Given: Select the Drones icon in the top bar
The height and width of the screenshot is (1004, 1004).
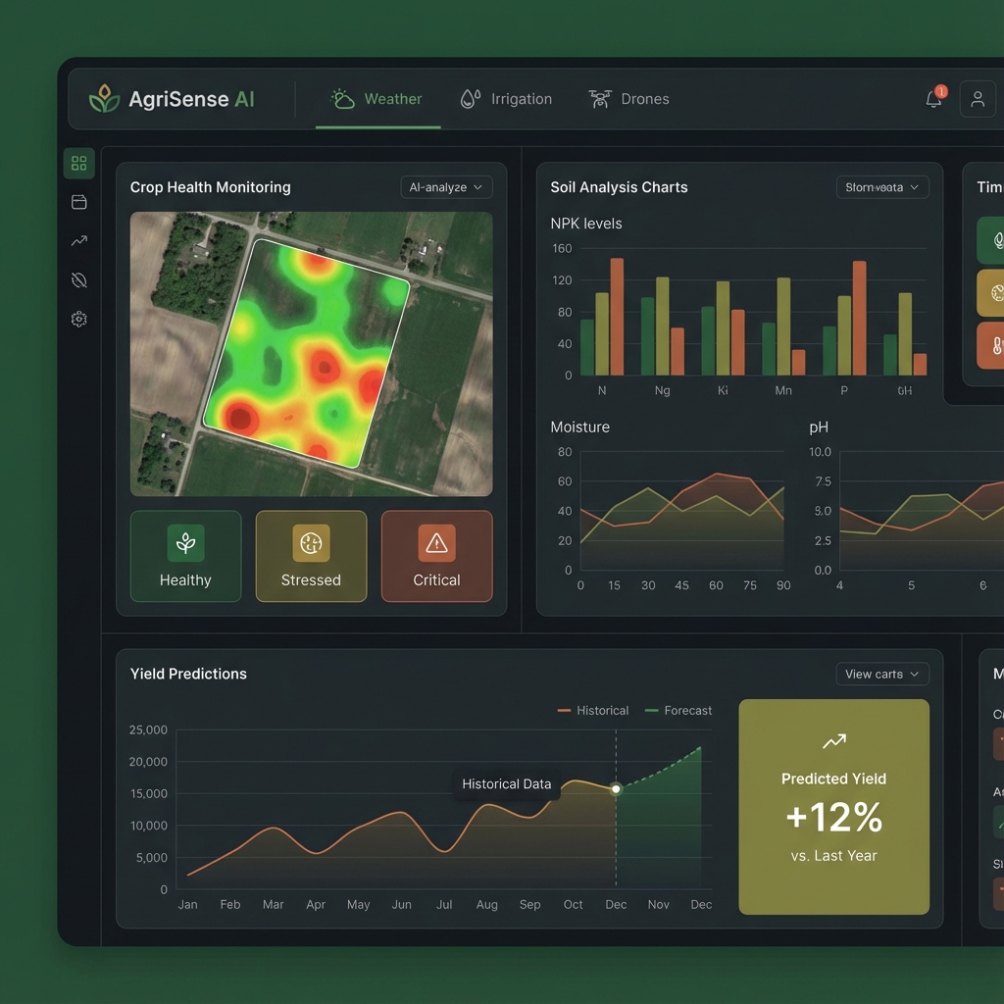Looking at the screenshot, I should pos(601,98).
